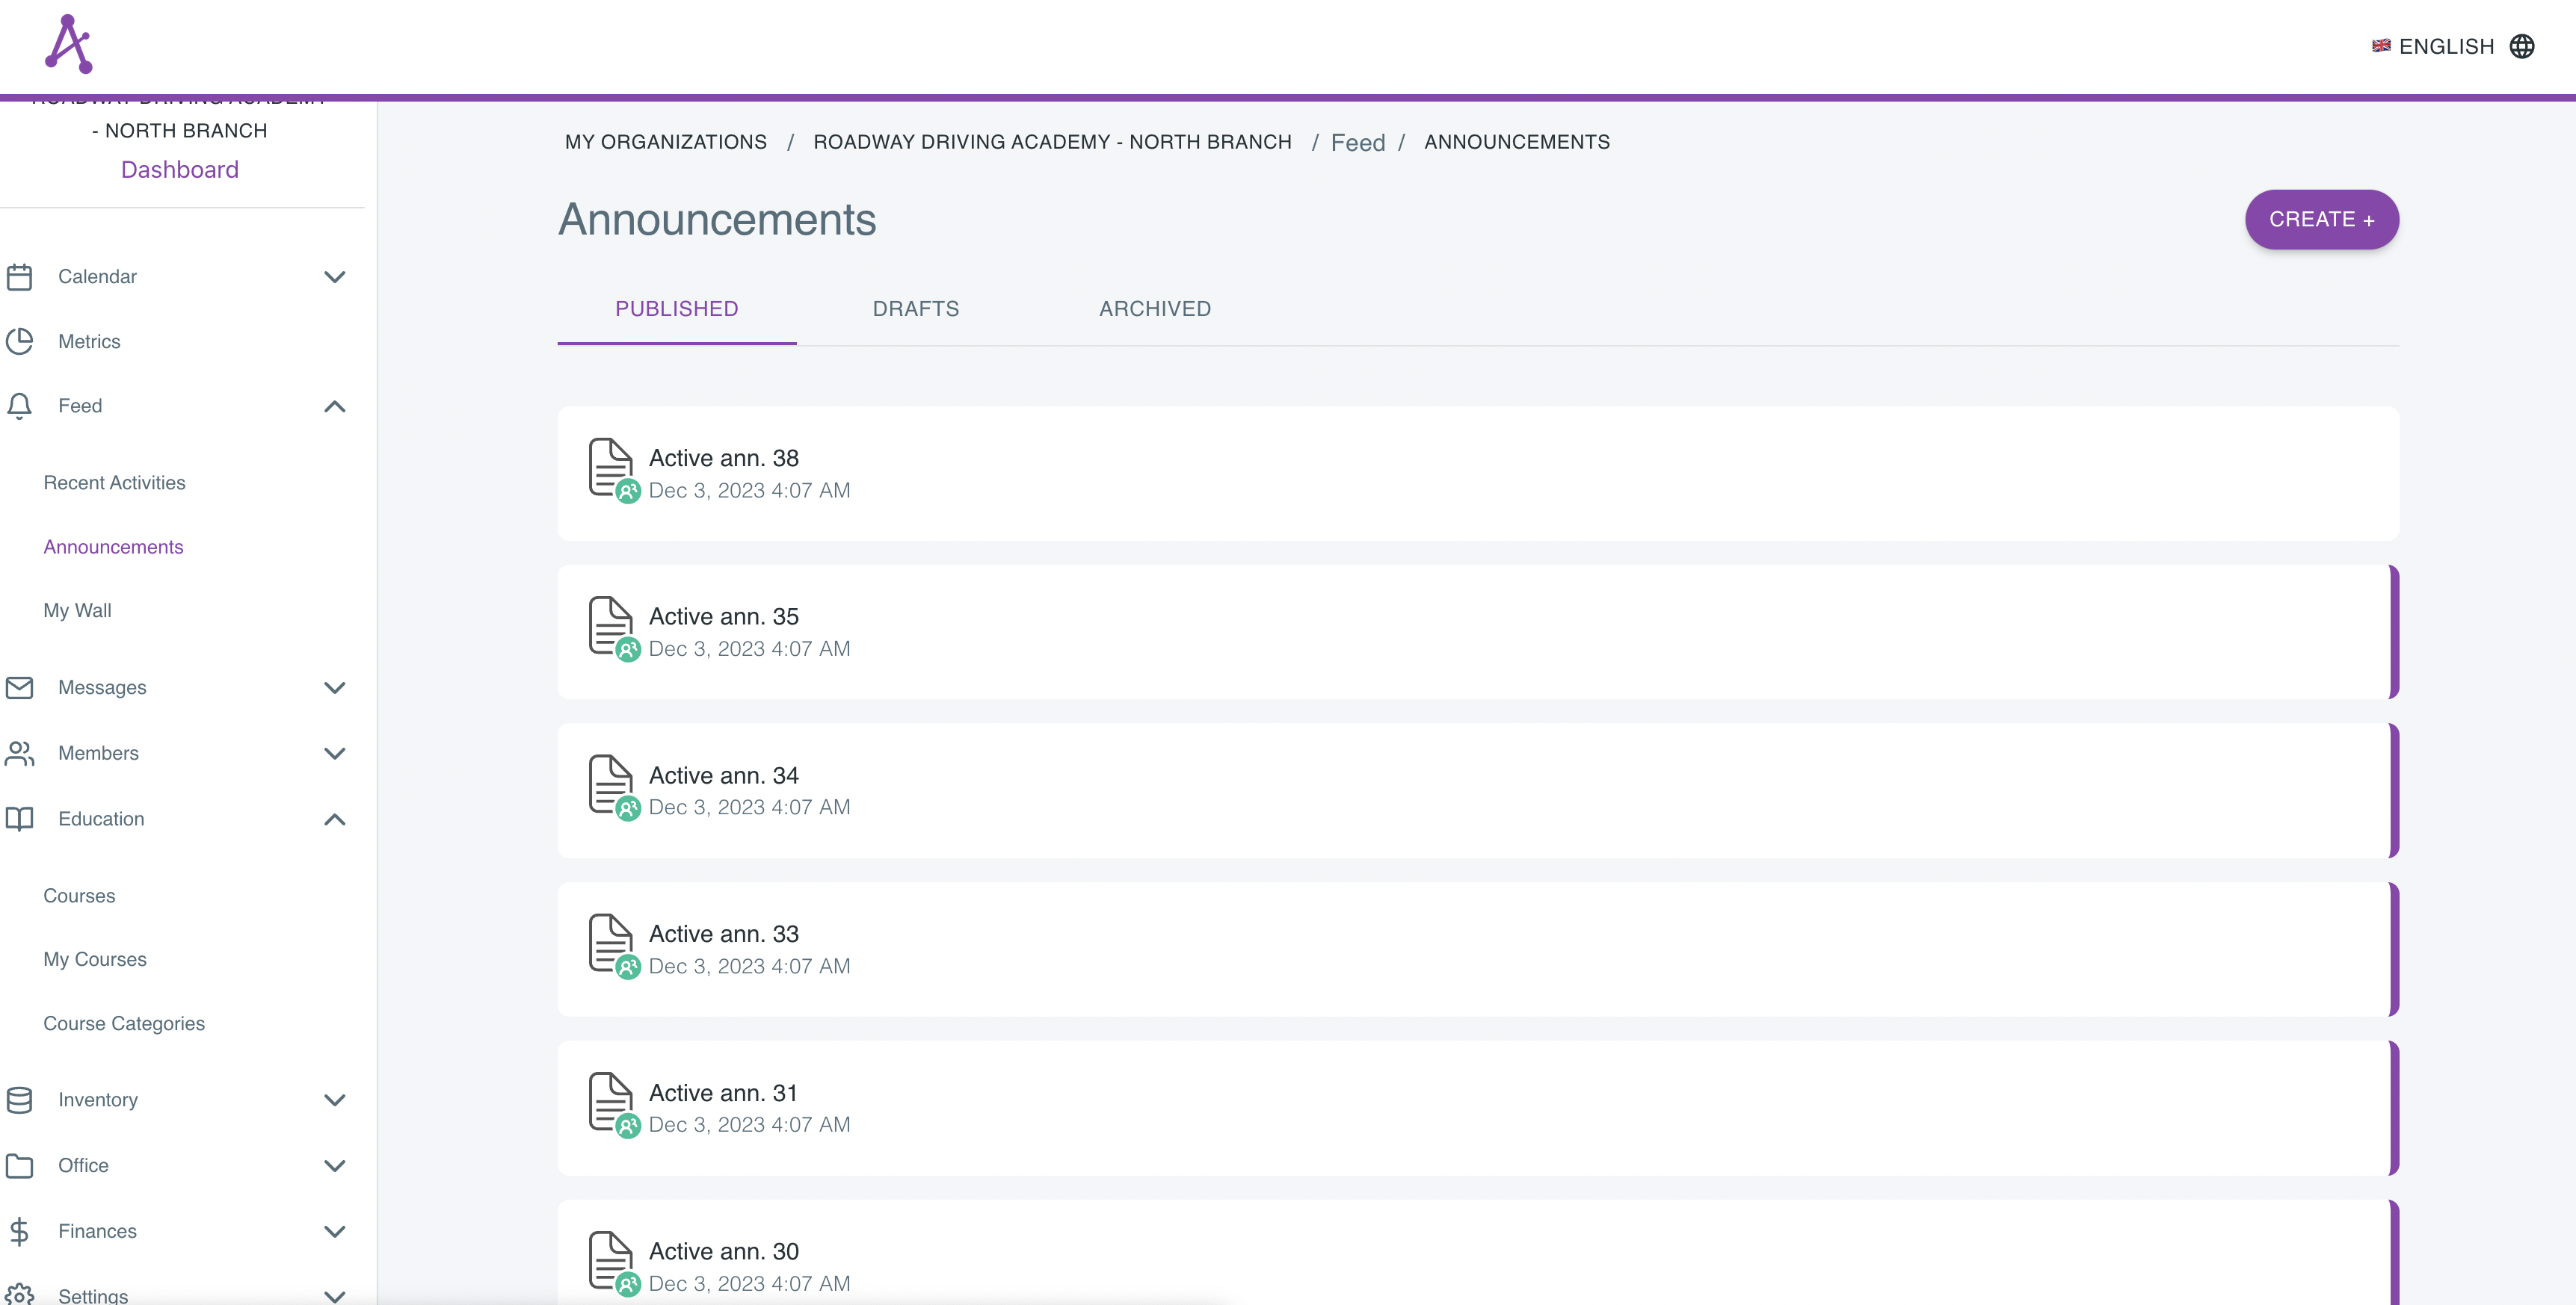Expand the Inventory section

click(x=335, y=1100)
